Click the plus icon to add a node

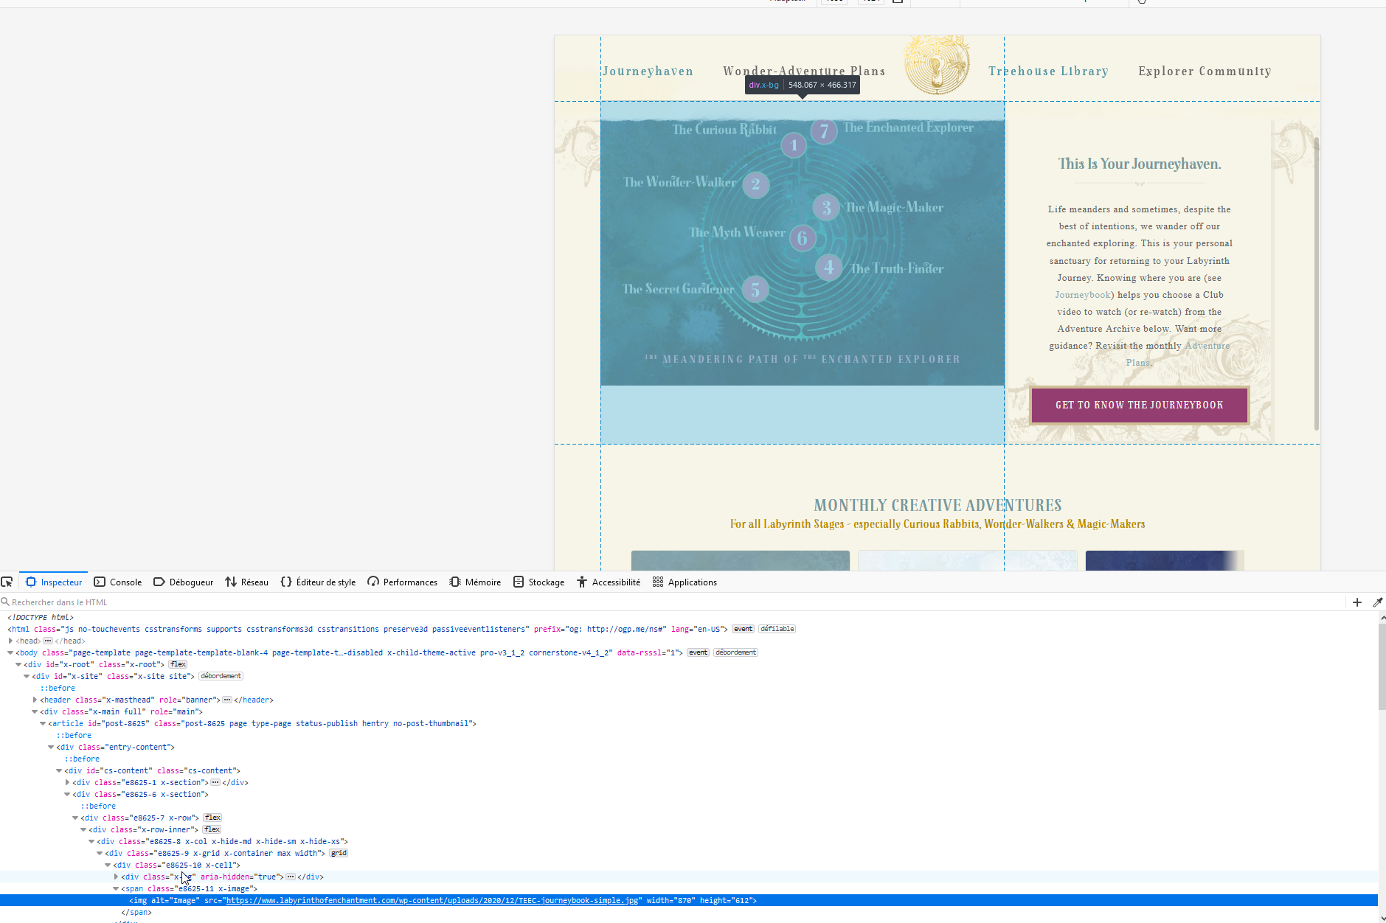(1357, 602)
